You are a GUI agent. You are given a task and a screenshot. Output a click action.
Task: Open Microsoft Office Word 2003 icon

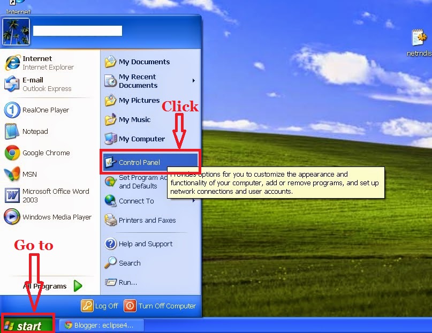coord(12,195)
